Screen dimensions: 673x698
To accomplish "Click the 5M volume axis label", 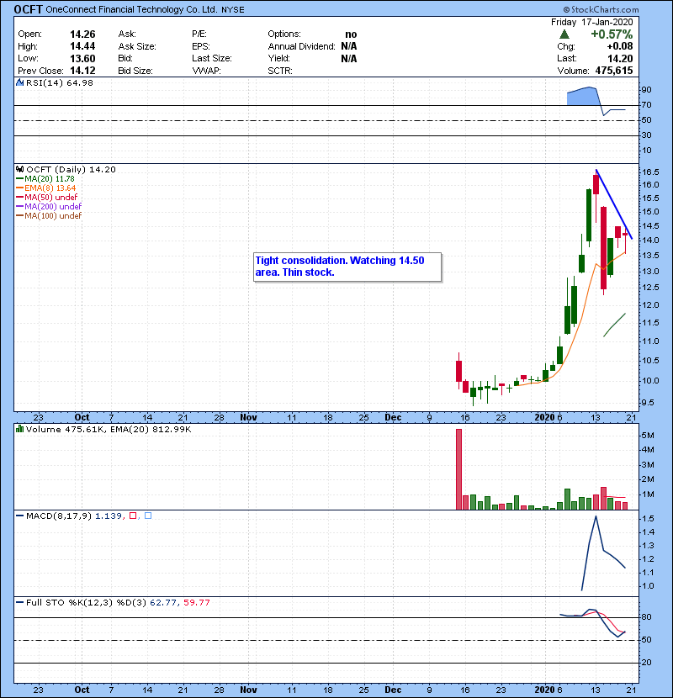I will (648, 435).
